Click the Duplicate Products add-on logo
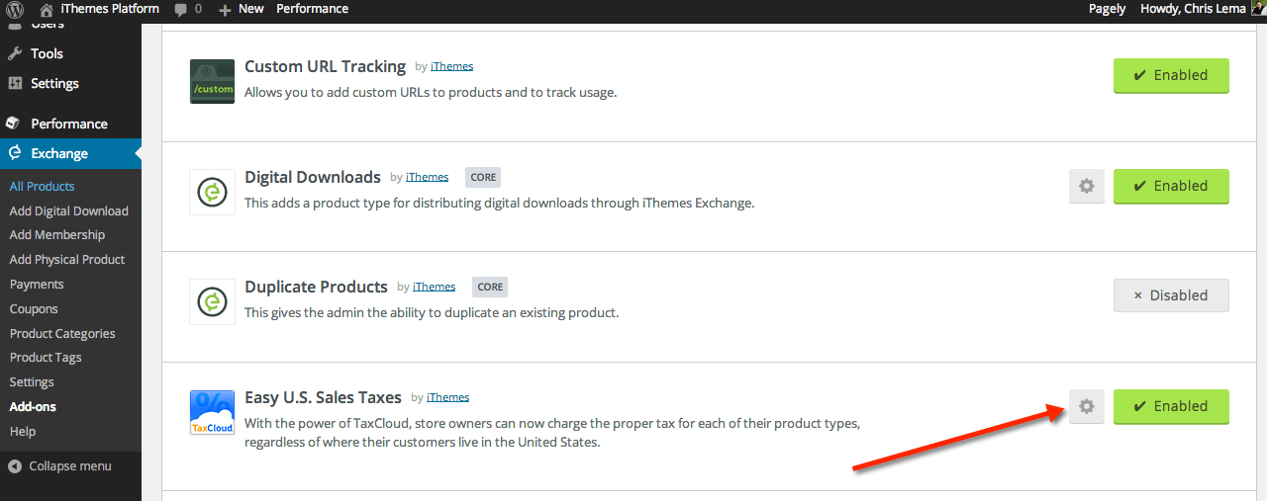Image resolution: width=1267 pixels, height=501 pixels. point(212,301)
